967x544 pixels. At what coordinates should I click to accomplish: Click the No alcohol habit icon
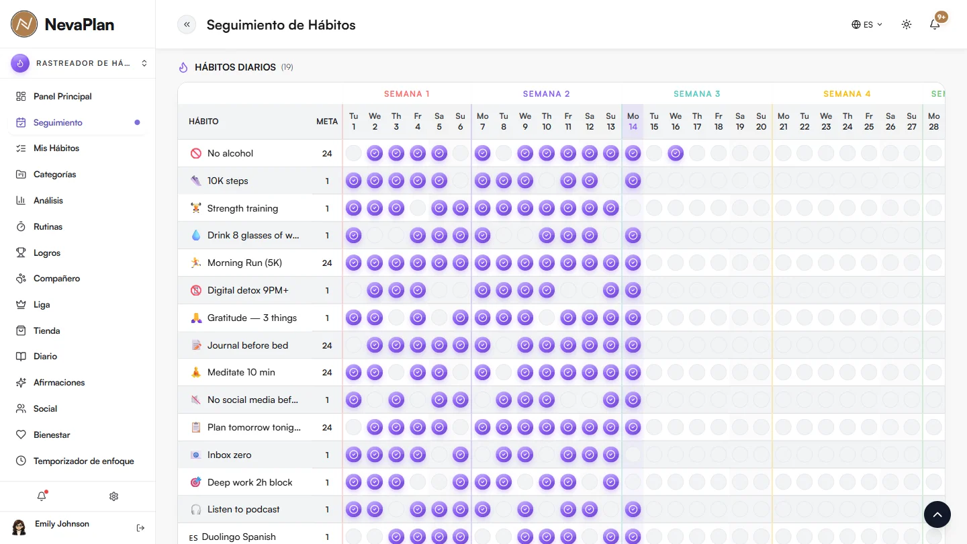tap(196, 153)
